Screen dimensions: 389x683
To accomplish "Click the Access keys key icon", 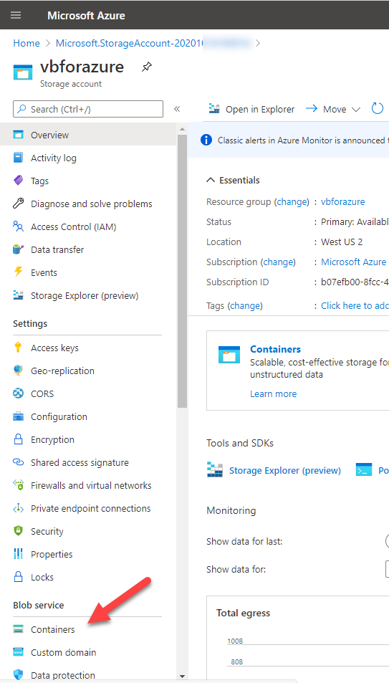I will point(18,348).
